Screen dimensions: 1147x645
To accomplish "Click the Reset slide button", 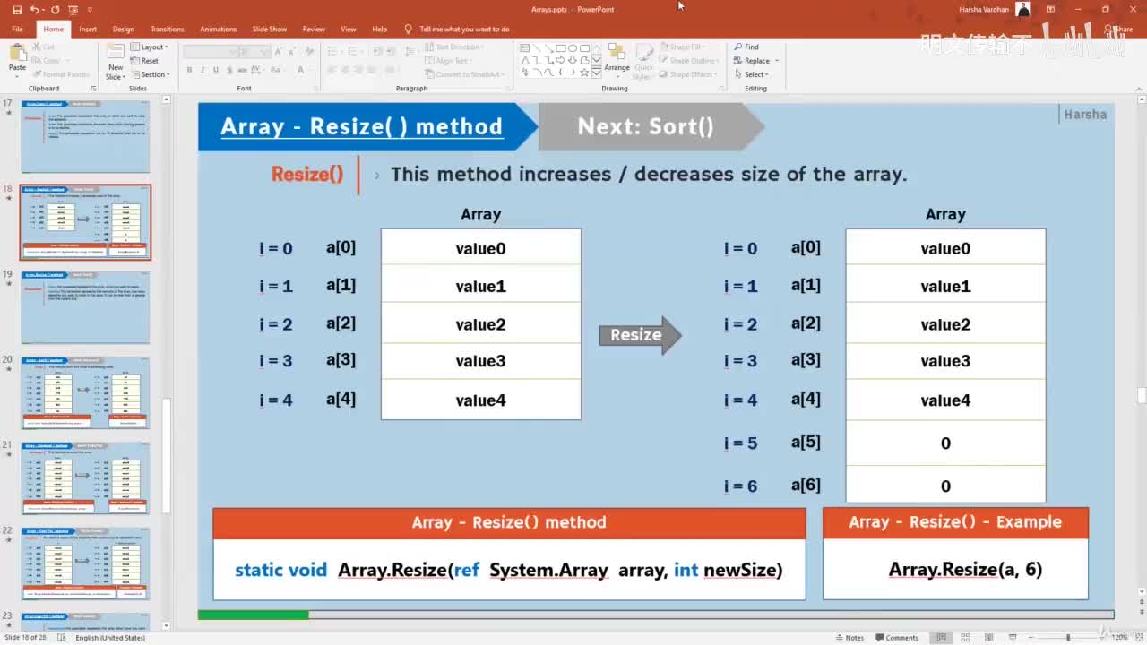I will pos(145,61).
